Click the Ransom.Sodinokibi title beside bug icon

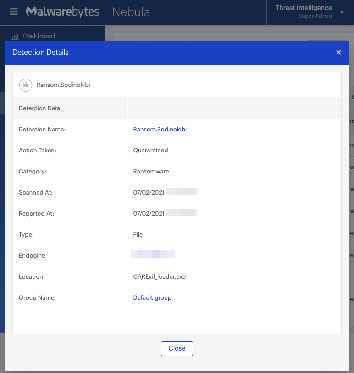pyautogui.click(x=63, y=85)
